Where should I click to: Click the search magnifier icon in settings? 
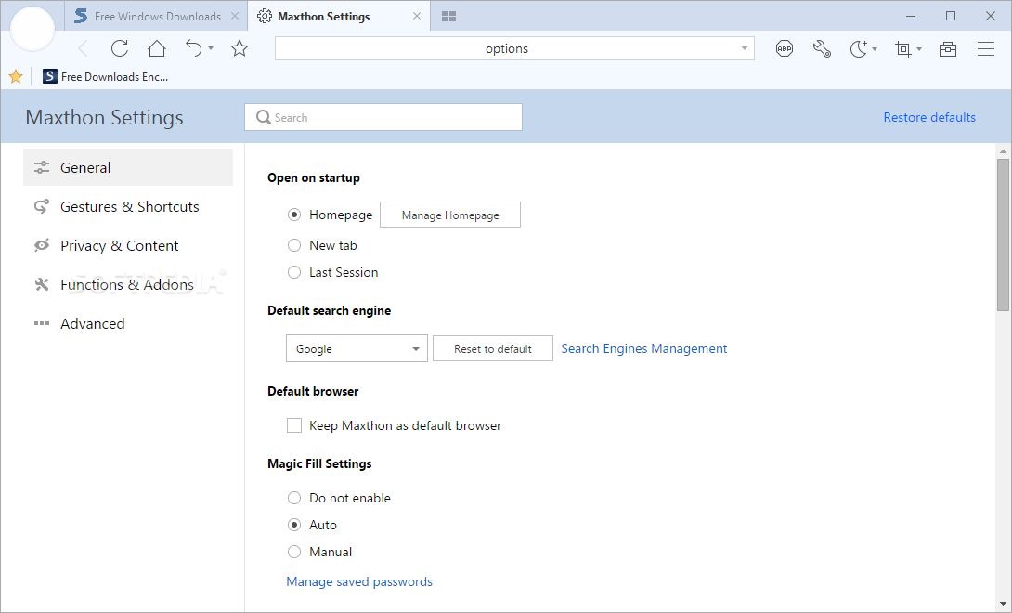(x=264, y=118)
